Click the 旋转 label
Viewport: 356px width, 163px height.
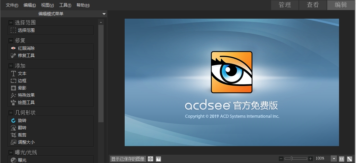[22, 121]
